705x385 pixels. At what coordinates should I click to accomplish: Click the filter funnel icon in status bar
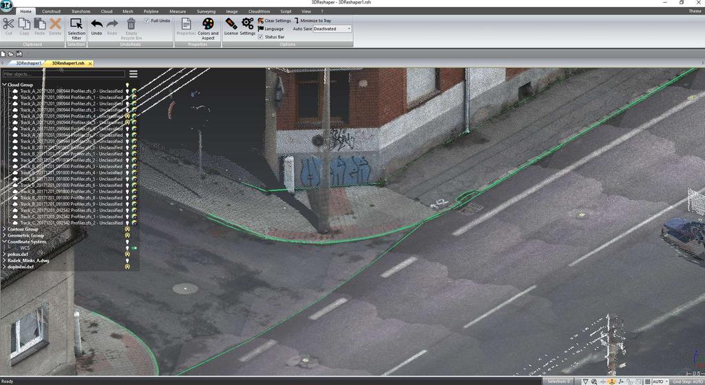tap(585, 382)
